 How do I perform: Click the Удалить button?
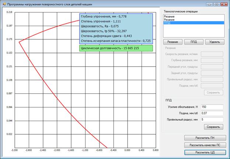point(215,42)
